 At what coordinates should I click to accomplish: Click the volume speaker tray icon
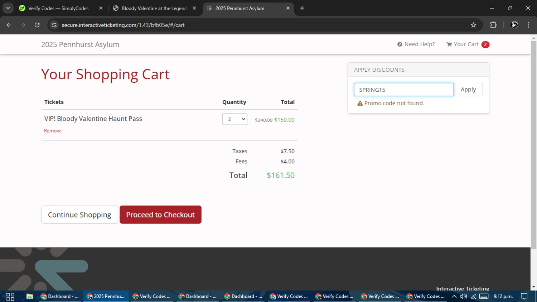click(x=464, y=296)
